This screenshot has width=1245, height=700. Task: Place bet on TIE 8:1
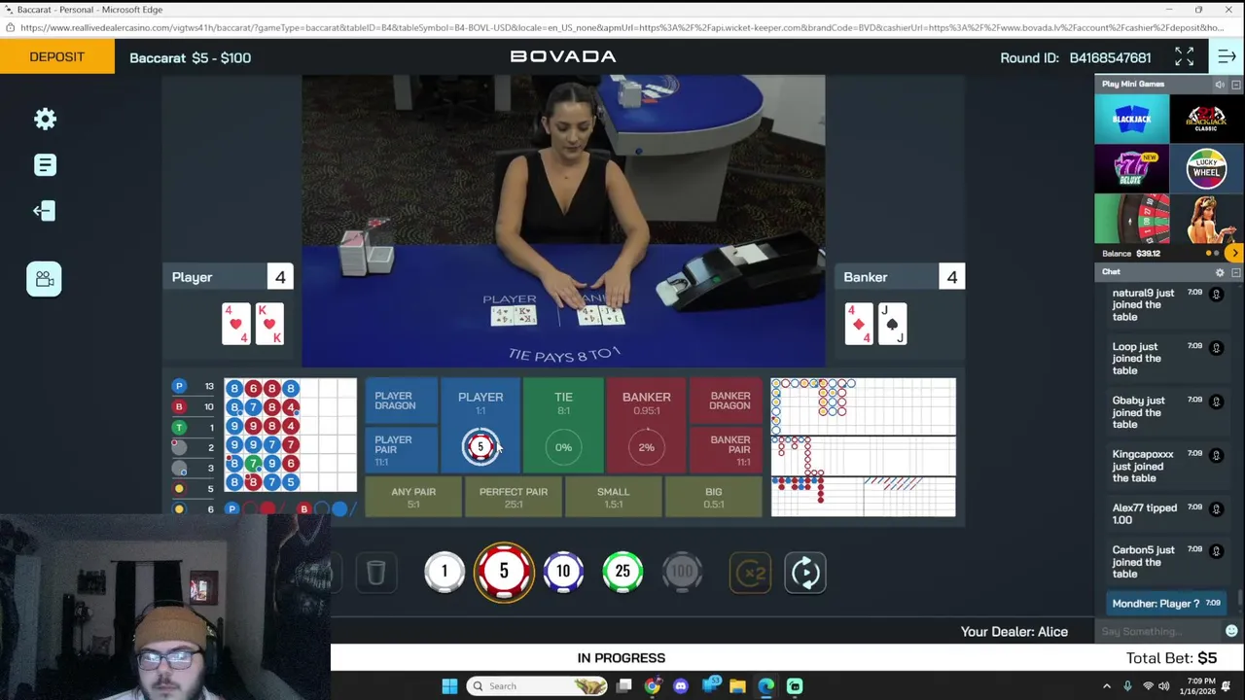[563, 426]
